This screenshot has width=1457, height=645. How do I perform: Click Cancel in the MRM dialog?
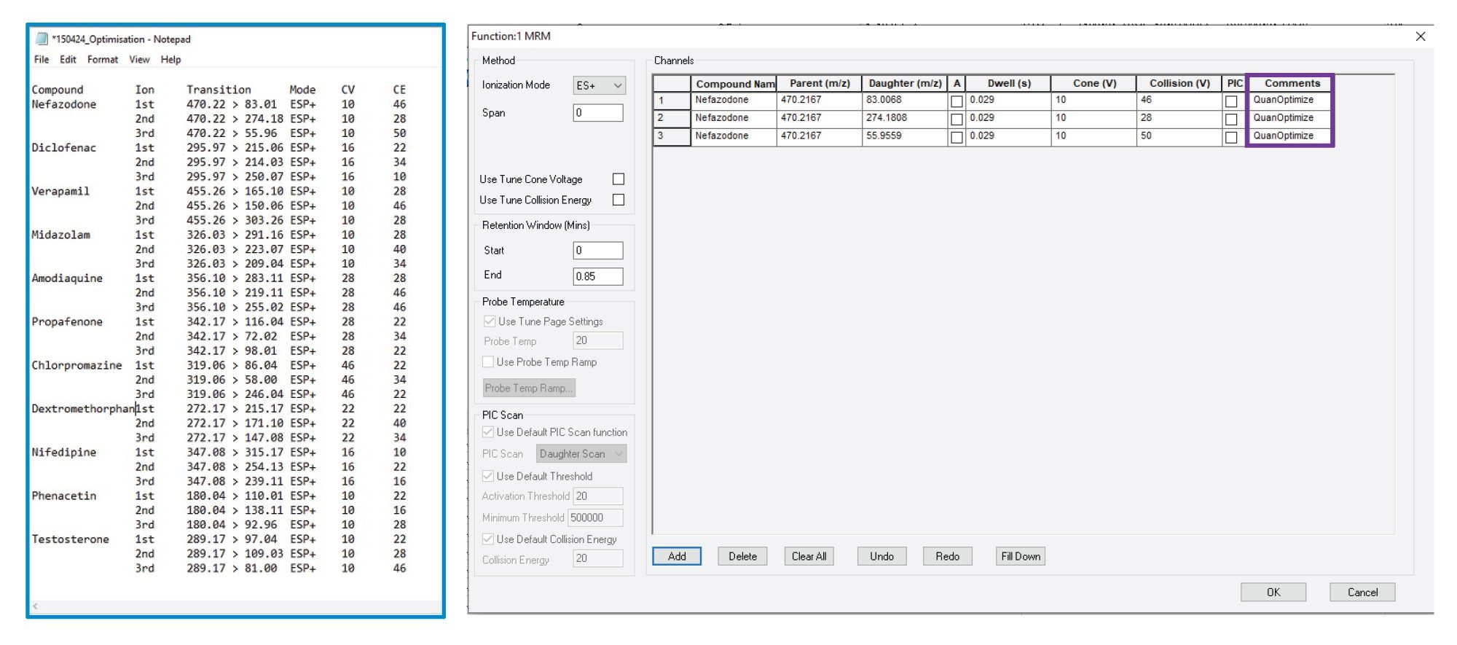point(1362,593)
